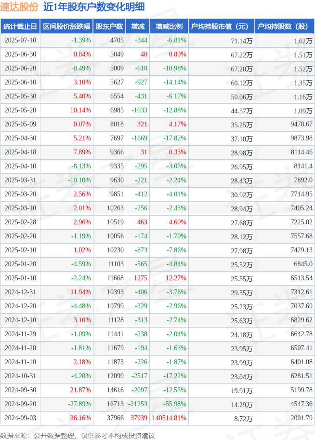Click the holding value 37.10万

[242, 139]
